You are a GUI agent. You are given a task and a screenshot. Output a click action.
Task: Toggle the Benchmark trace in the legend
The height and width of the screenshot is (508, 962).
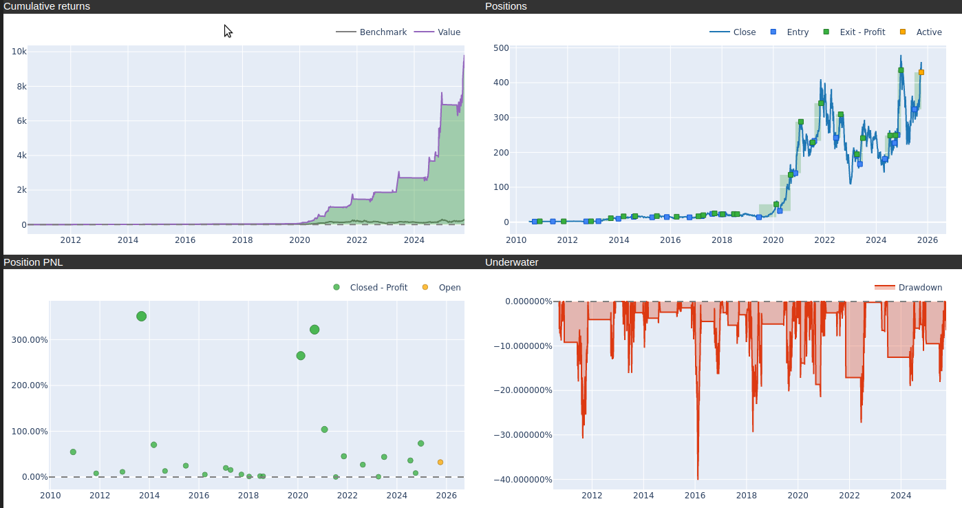pyautogui.click(x=383, y=32)
